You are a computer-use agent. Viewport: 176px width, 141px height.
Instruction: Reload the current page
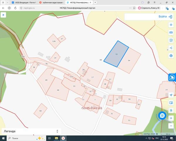click(x=15, y=8)
